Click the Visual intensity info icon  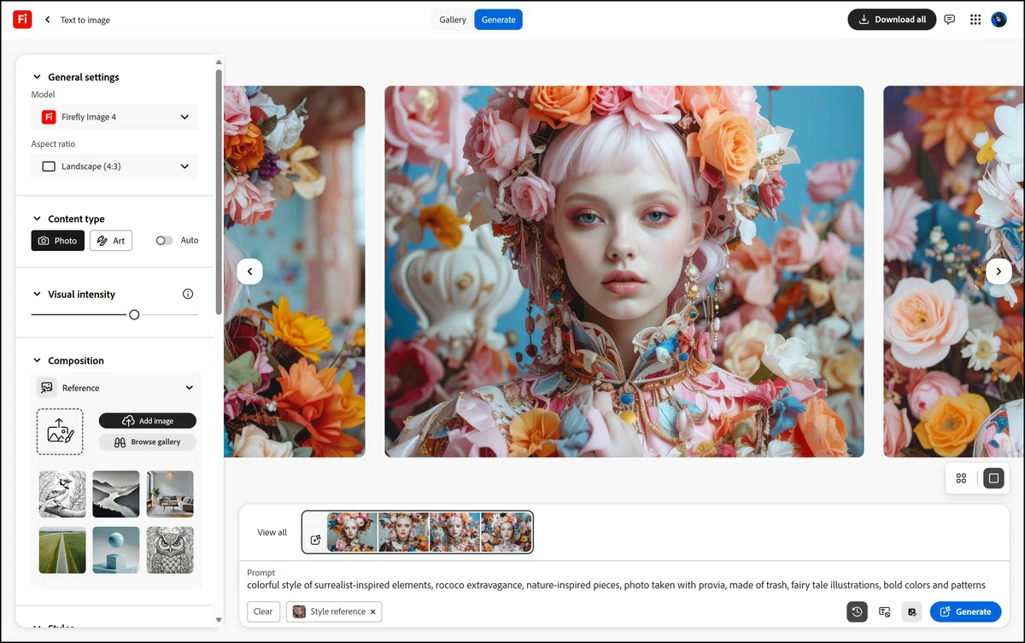click(188, 294)
